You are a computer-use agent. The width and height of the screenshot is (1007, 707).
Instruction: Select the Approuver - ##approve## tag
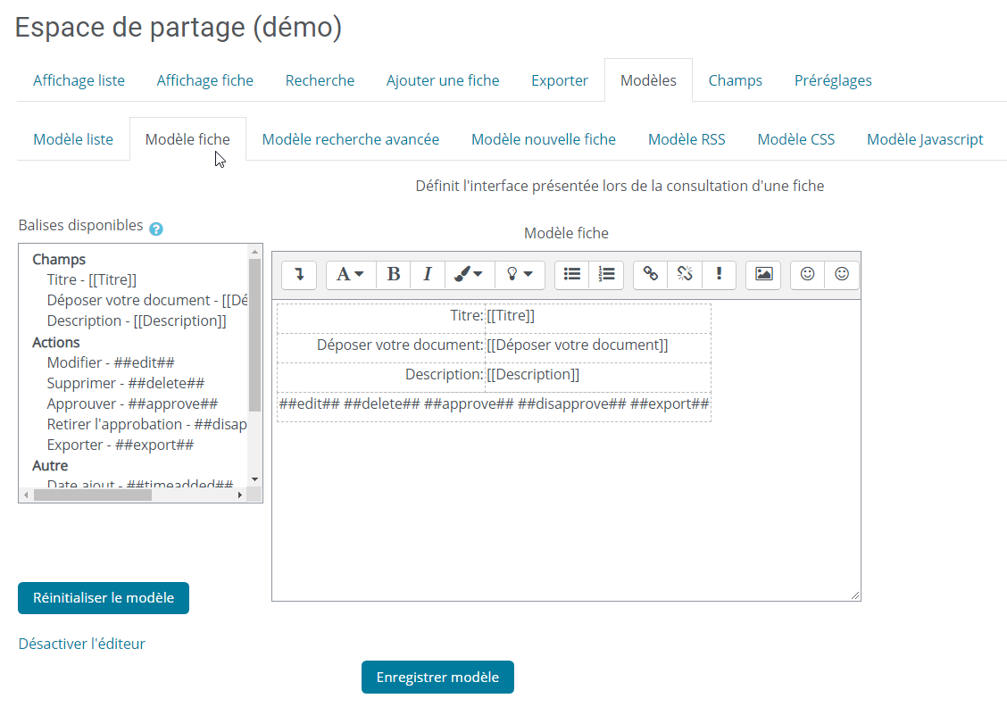(132, 403)
